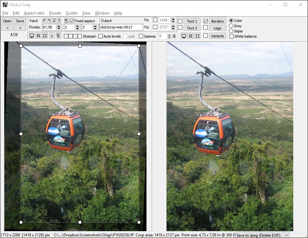308x238 pixels.
Task: Open the Aspect ratio menu
Action: [x=34, y=13]
